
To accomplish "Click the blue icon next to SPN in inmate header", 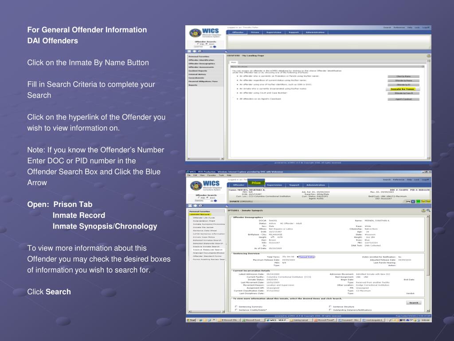I will [413, 201].
